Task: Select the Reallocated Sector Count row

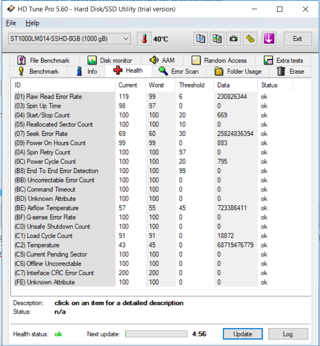Action: click(153, 125)
